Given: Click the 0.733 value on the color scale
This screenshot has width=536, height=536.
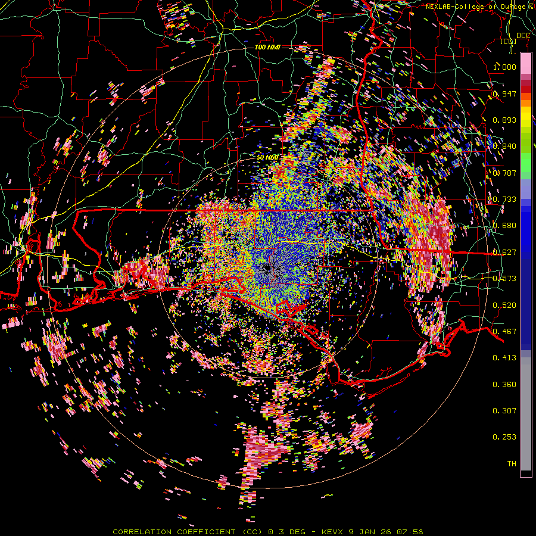Looking at the screenshot, I should [504, 200].
